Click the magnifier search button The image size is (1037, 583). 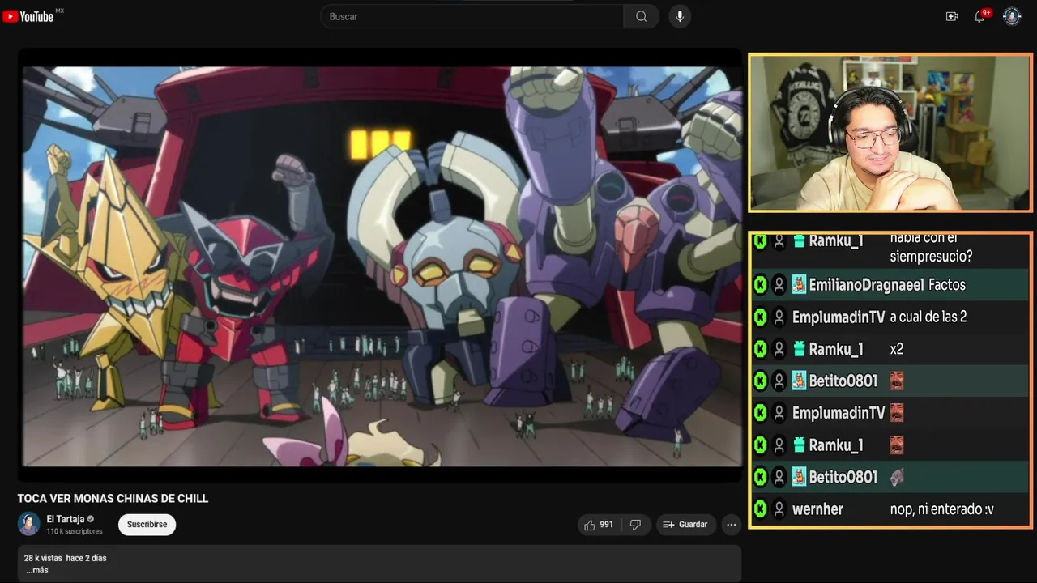coord(641,16)
